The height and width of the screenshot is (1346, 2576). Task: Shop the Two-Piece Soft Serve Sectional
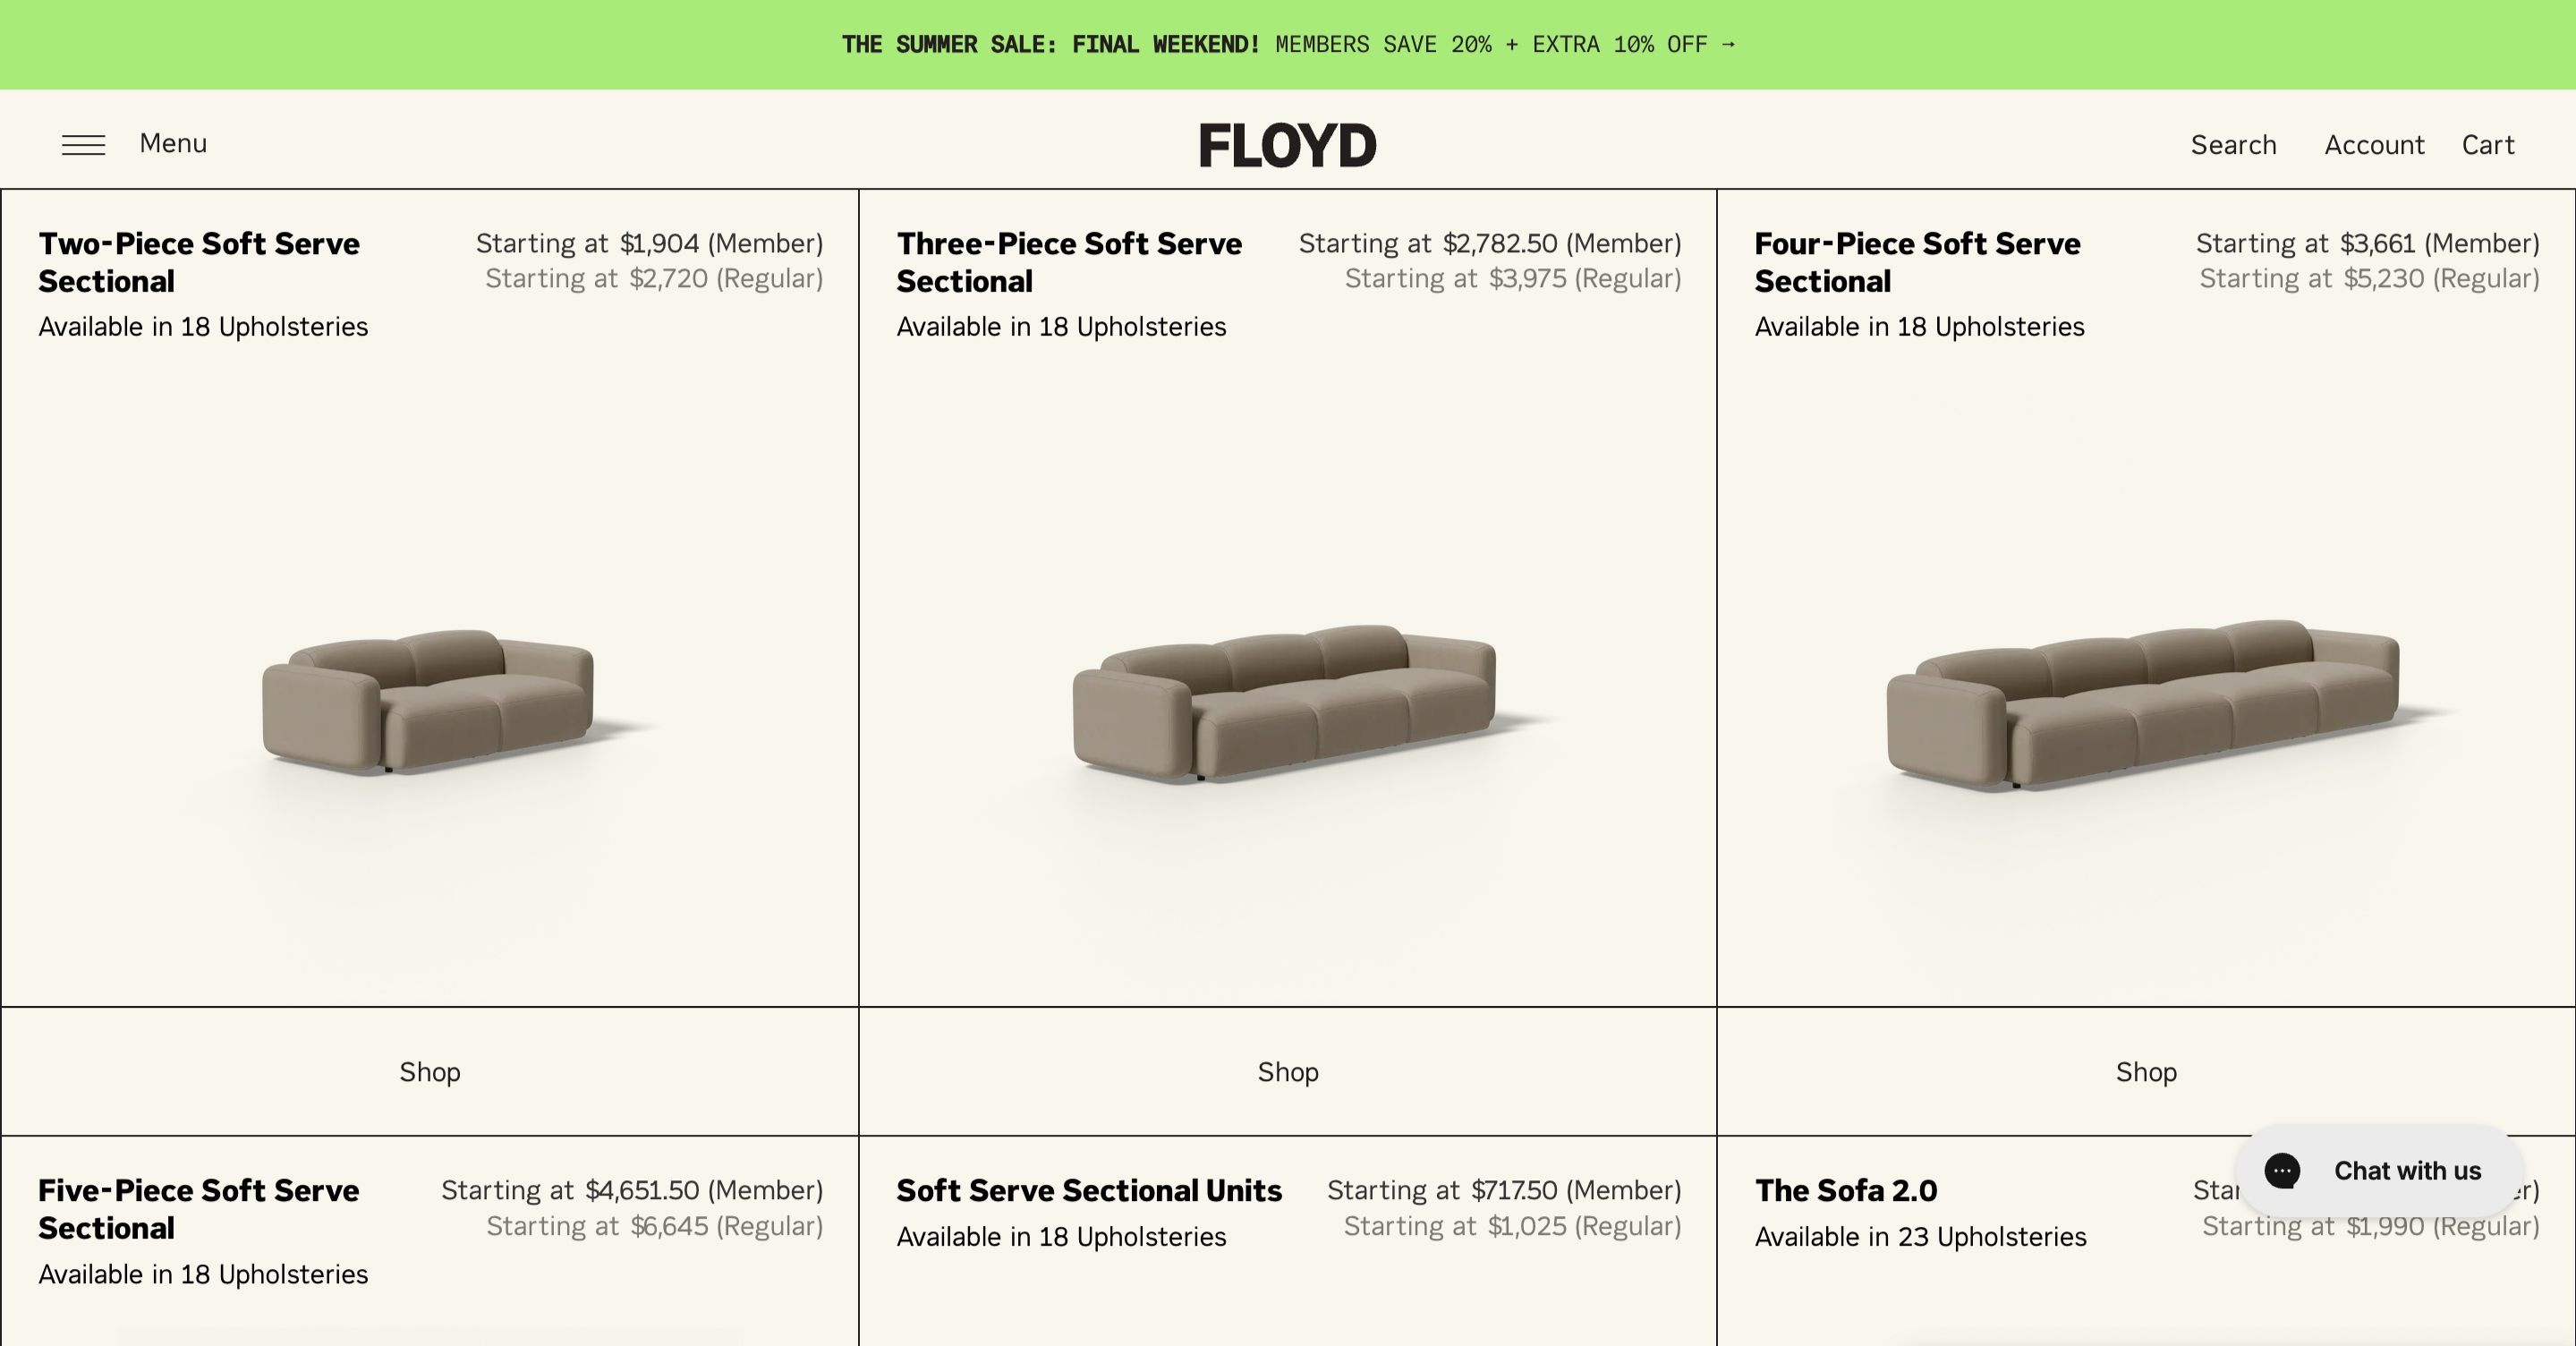point(430,1071)
